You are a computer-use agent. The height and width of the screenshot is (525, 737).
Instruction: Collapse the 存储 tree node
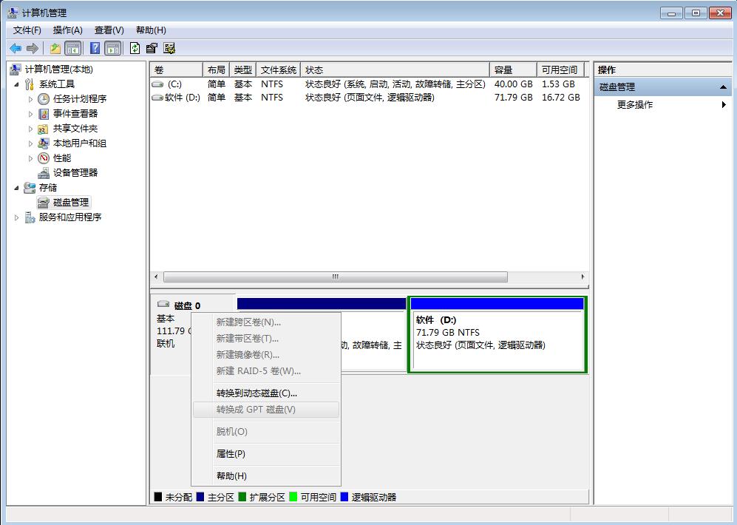[x=16, y=188]
